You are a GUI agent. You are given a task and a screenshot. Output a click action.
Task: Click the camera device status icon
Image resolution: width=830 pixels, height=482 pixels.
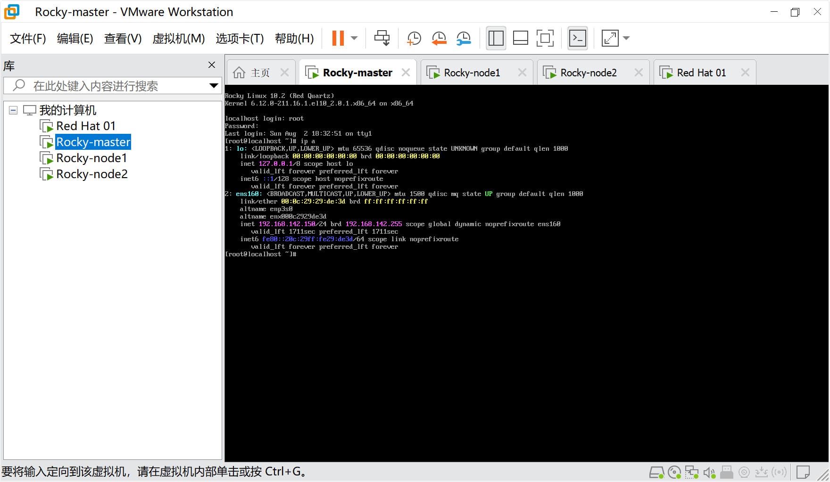tap(744, 472)
